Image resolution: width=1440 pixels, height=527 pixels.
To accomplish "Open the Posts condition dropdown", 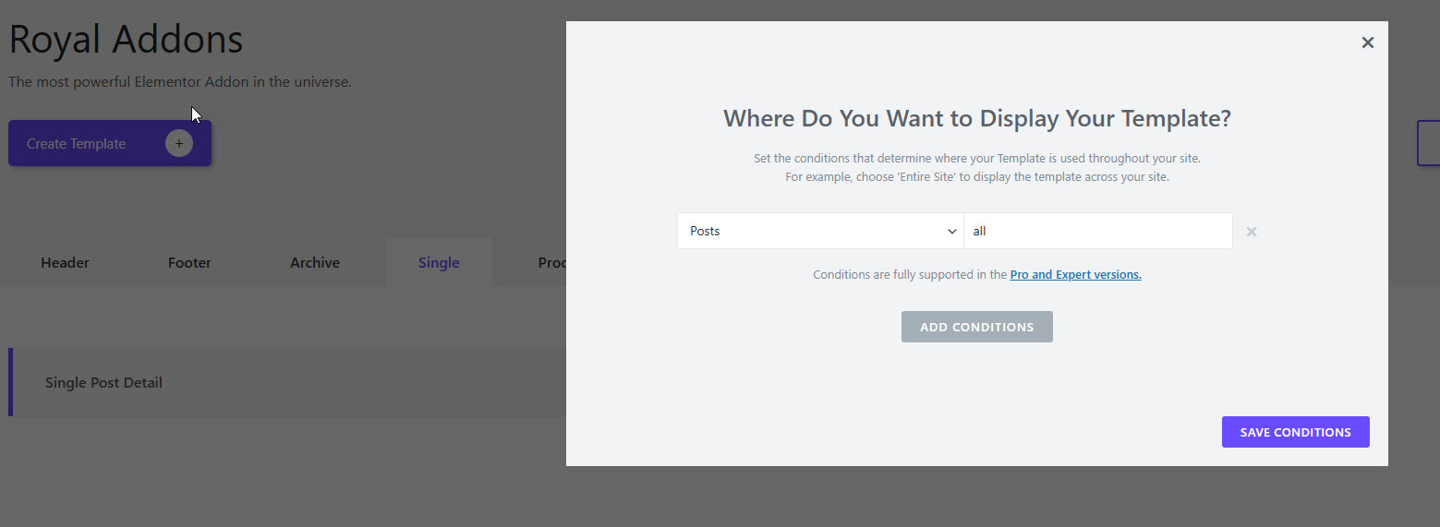I will (x=819, y=231).
